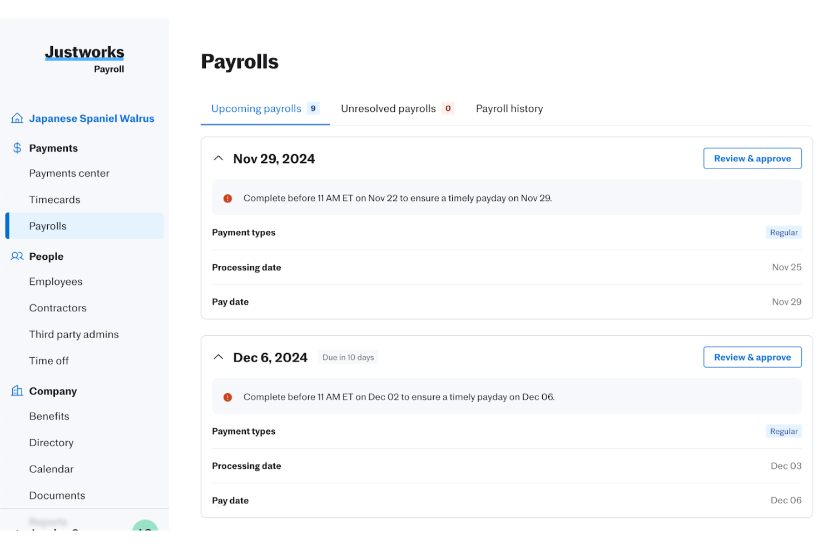823x549 pixels.
Task: Click the house icon beside Japanese Spaniel Walrus
Action: click(x=17, y=118)
